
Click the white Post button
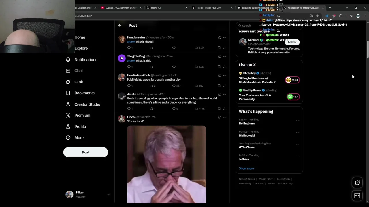(x=86, y=152)
